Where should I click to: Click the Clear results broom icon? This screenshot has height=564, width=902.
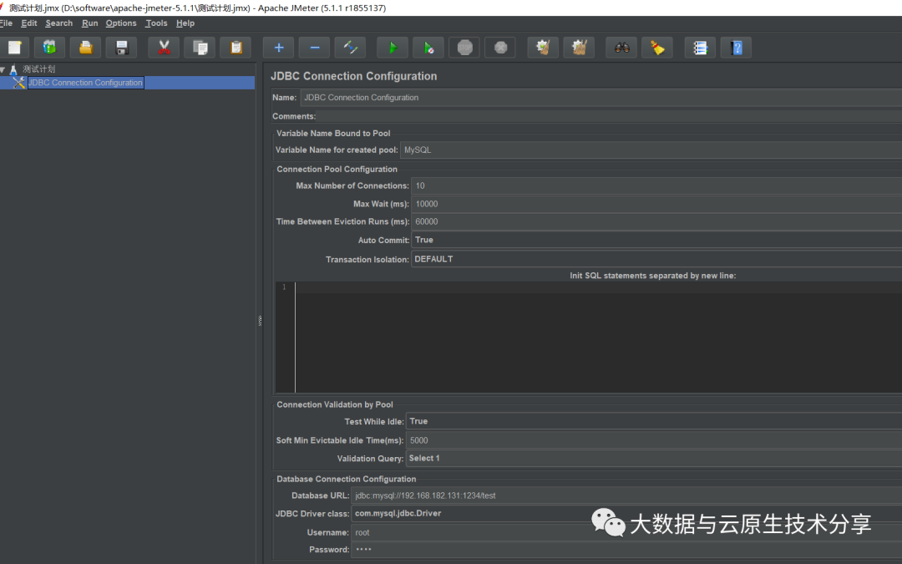(x=543, y=48)
